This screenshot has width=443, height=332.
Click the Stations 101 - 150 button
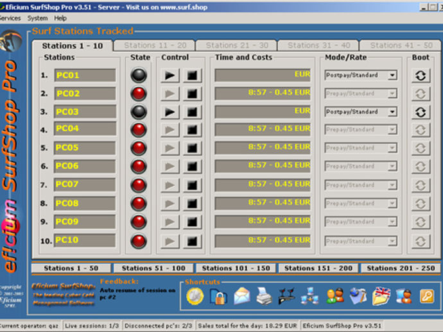point(236,268)
